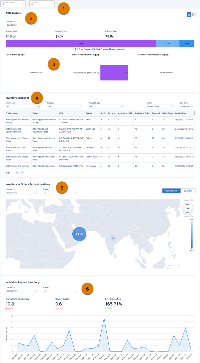The height and width of the screenshot is (363, 200).
Task: Select the By Order map view
Action: [188, 191]
